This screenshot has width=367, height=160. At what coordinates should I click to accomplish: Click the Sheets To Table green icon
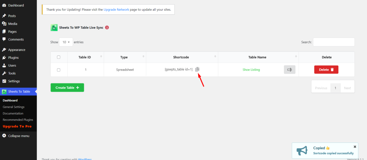pyautogui.click(x=4, y=92)
